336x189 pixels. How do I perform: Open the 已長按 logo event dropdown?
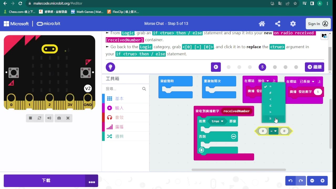point(307,82)
